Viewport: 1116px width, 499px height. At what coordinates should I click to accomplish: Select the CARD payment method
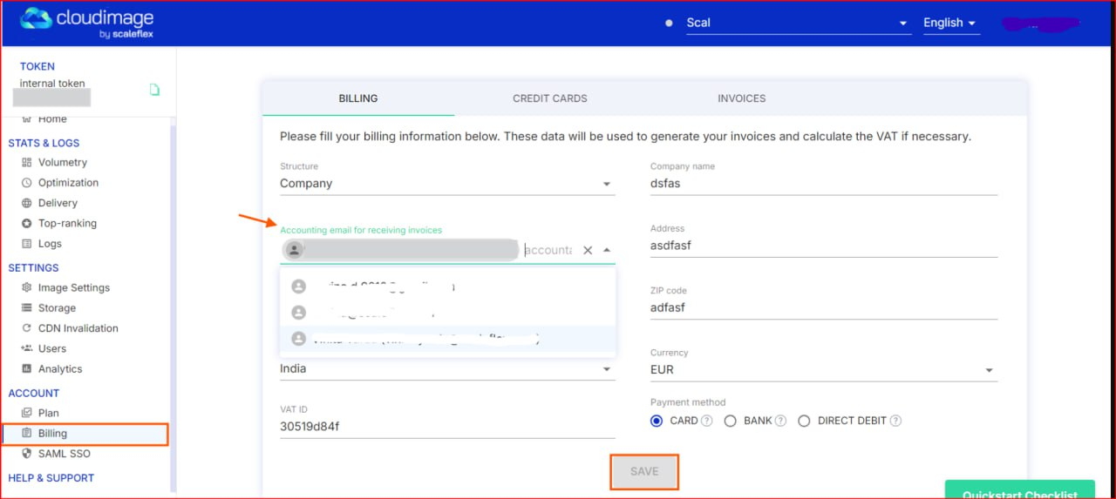tap(657, 421)
